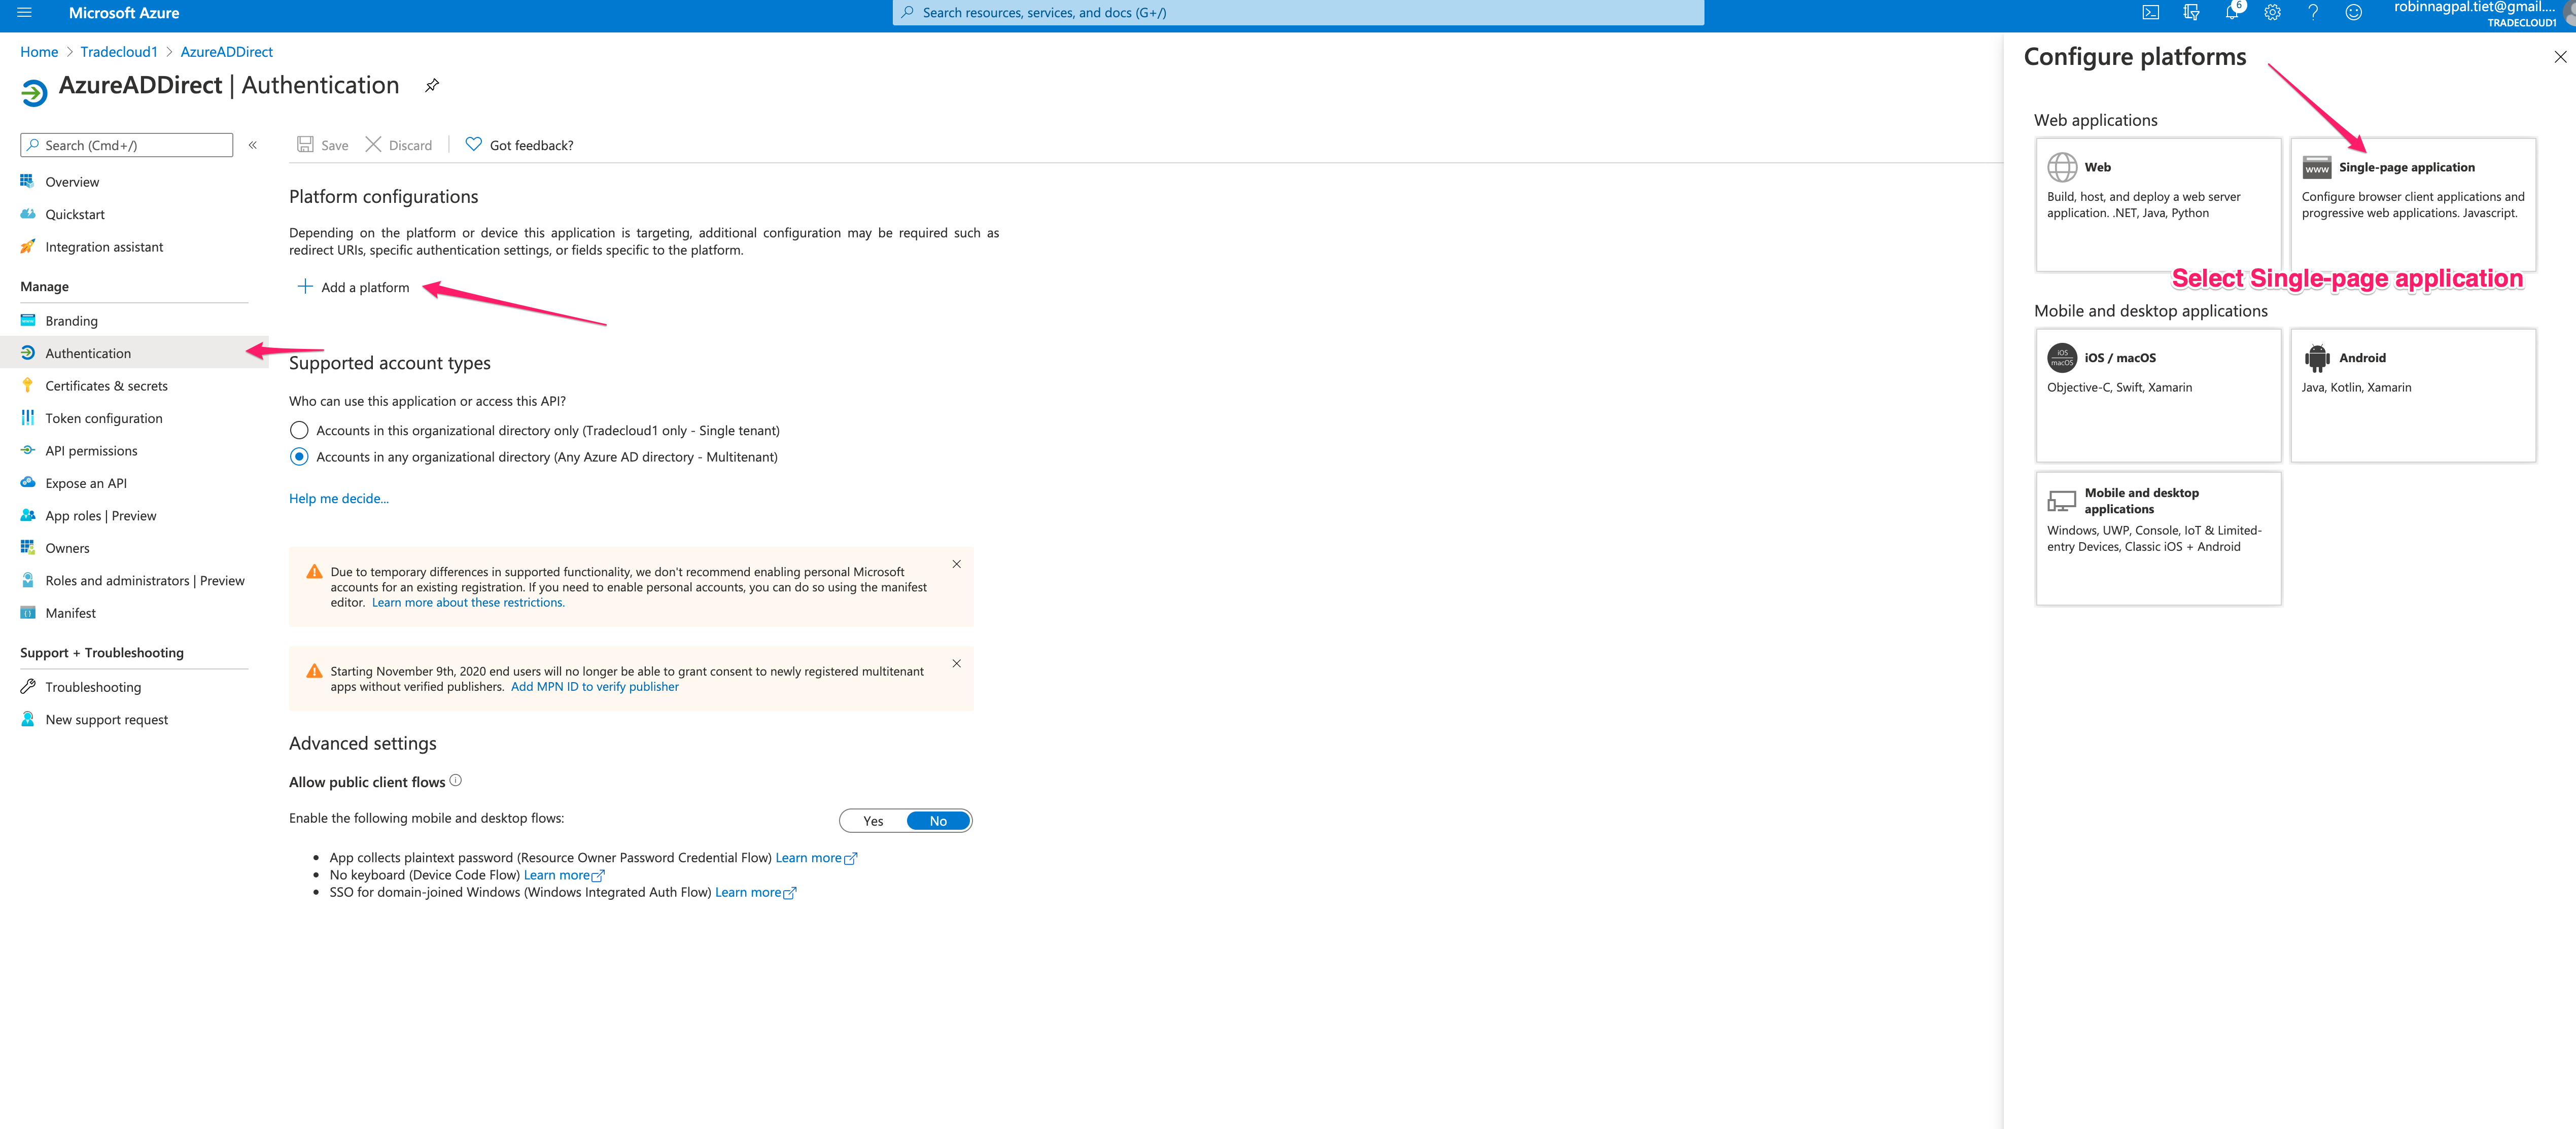This screenshot has height=1129, width=2576.
Task: Pin the Authentication blade
Action: 432,86
